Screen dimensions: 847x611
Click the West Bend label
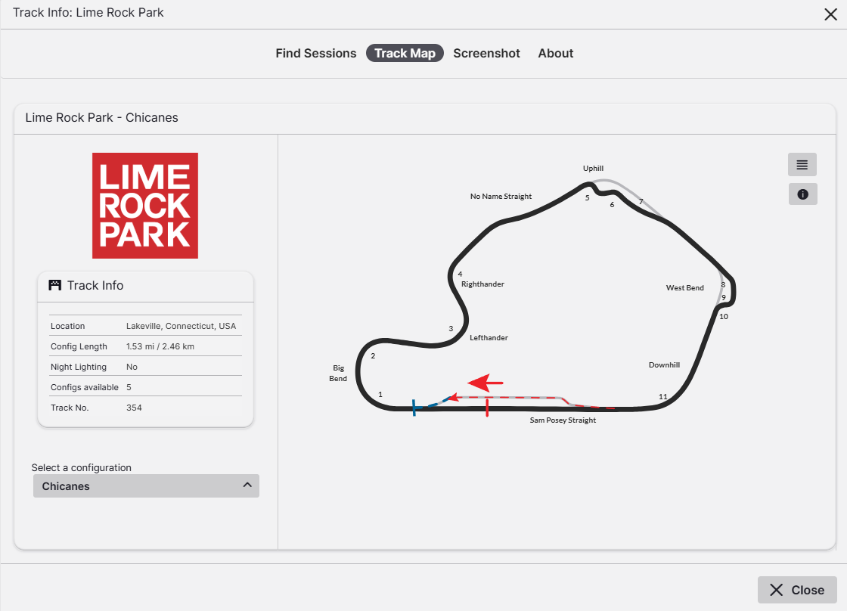[685, 288]
